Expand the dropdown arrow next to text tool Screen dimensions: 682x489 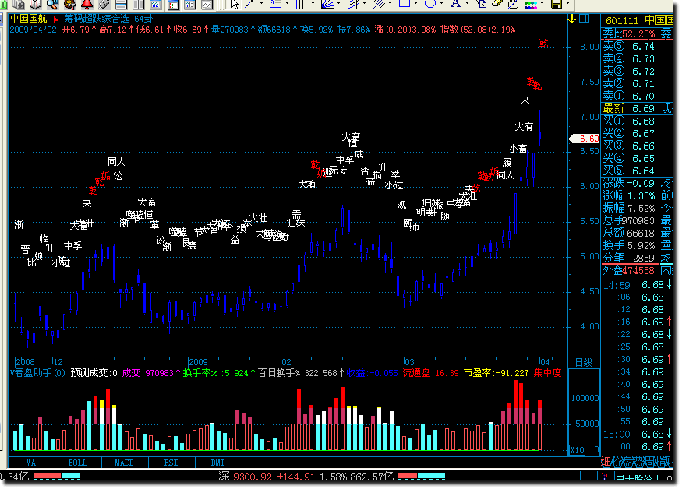467,3
